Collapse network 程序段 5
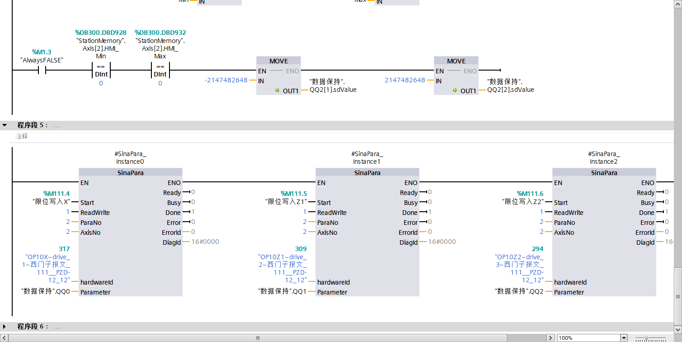This screenshot has height=342, width=682. [5, 125]
